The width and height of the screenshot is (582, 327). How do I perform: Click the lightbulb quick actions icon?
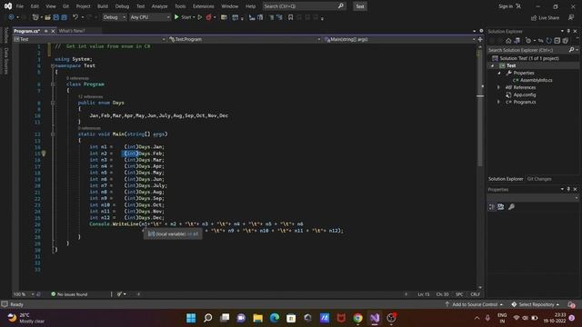[44, 154]
